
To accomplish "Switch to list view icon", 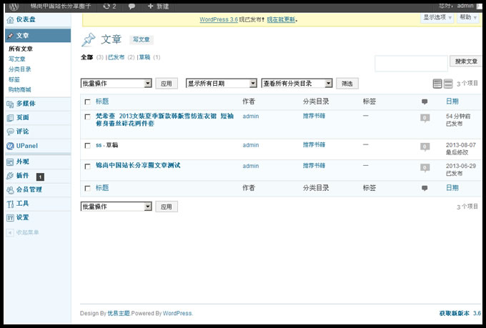I will (x=437, y=84).
